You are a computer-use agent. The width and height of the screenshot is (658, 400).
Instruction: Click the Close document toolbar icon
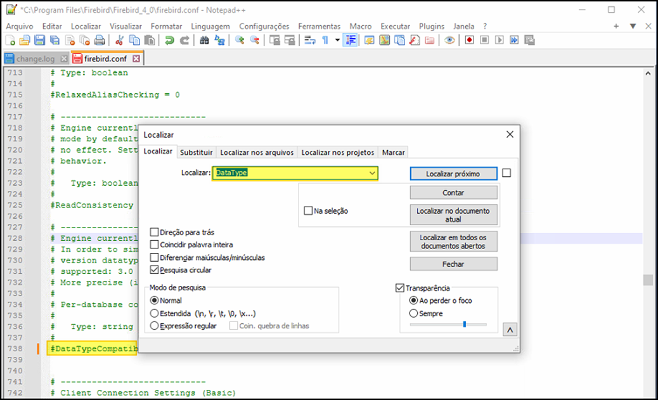[x=70, y=41]
